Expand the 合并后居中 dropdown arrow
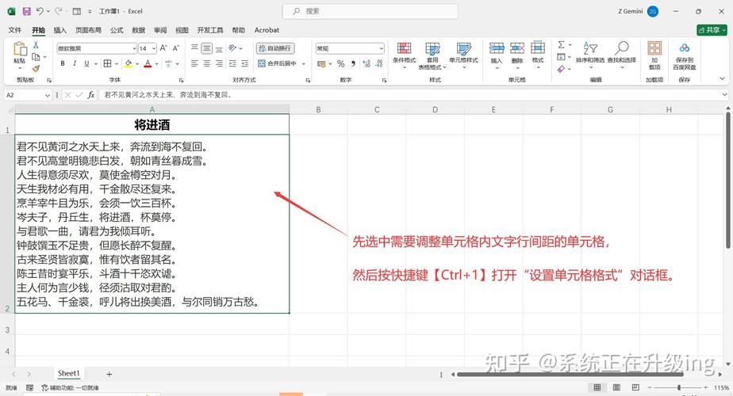 click(304, 63)
